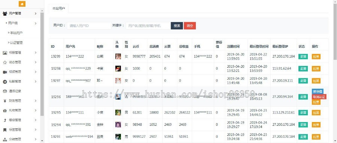Click the 相册管理 picture icon
Image resolution: width=337 pixels, height=143 pixels.
pos(5,53)
